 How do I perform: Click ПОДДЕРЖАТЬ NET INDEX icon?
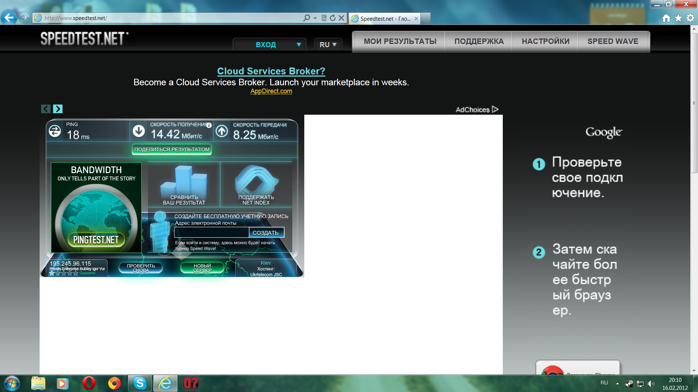pos(256,184)
